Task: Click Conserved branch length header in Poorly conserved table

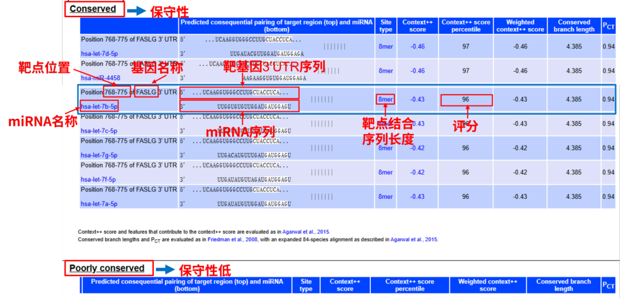Action: coord(564,285)
